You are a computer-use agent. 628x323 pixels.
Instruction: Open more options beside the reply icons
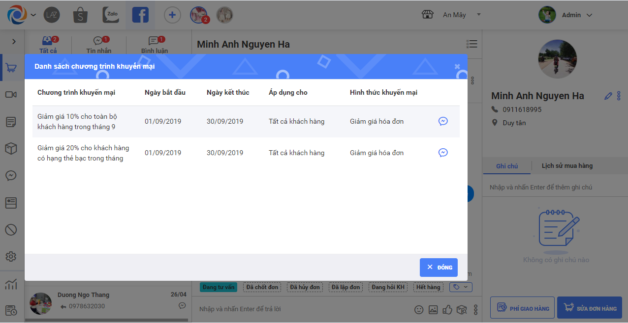(475, 310)
